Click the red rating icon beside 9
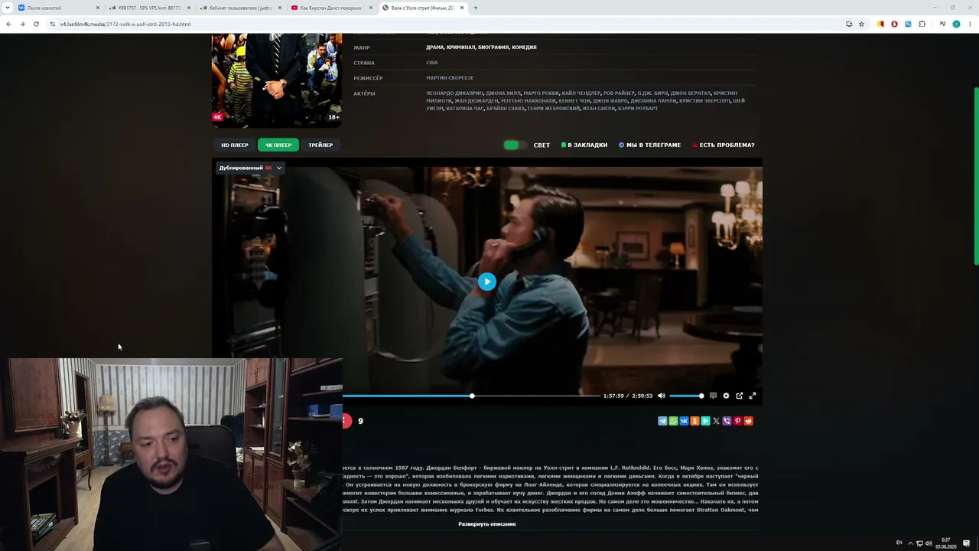Screen dimensions: 979x551 pyautogui.click(x=346, y=421)
